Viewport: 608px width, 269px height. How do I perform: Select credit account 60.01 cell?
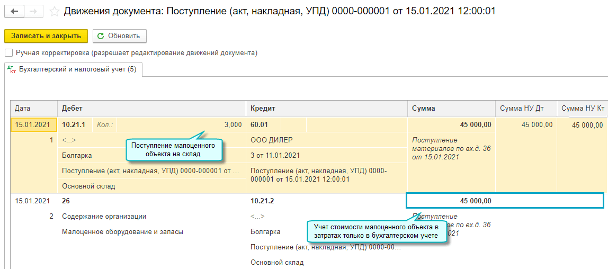pos(260,125)
